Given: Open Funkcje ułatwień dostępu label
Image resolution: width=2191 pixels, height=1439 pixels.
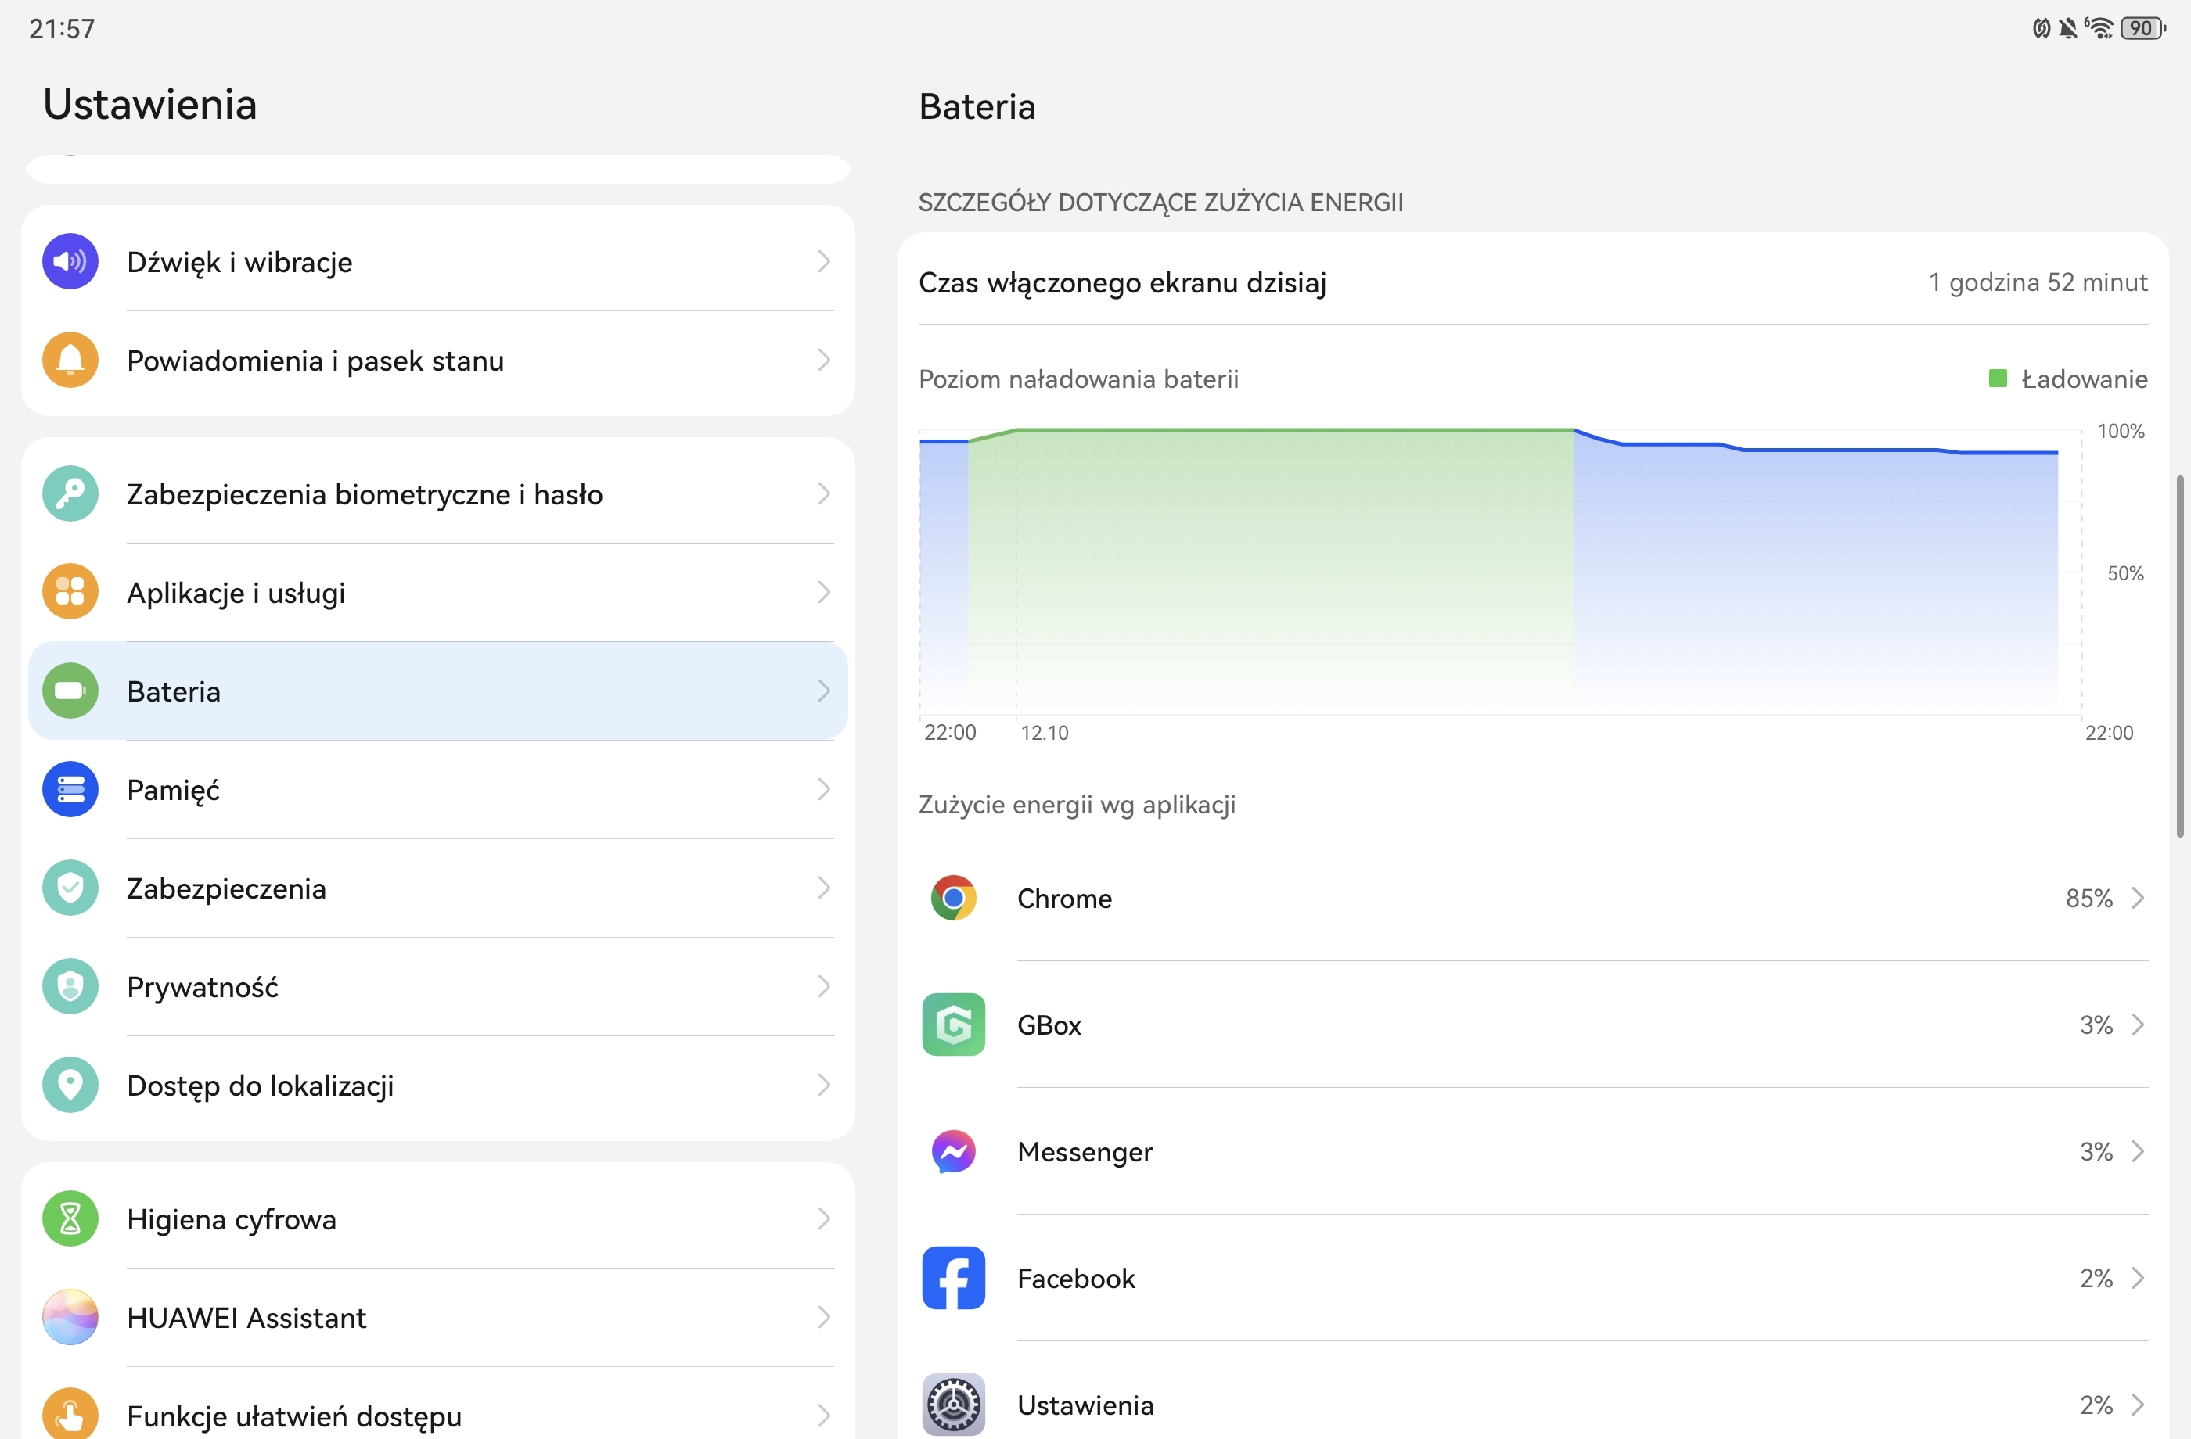Looking at the screenshot, I should (x=294, y=1417).
